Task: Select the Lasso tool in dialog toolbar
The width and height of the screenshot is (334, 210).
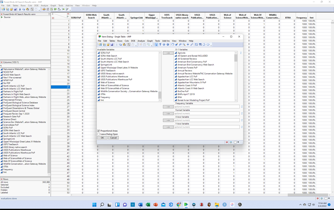Action: point(180,45)
